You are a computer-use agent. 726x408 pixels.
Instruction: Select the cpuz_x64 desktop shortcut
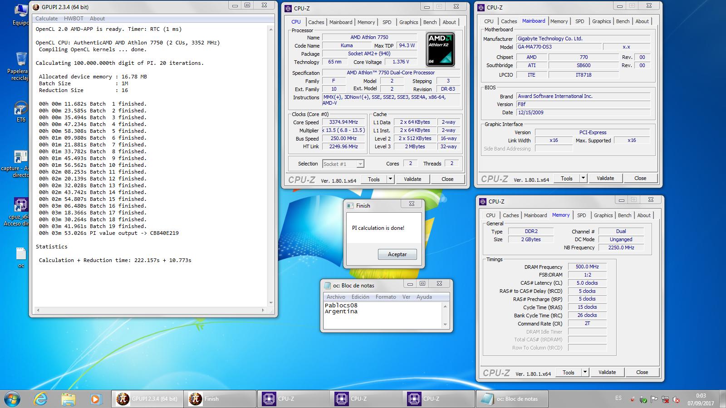click(x=21, y=212)
